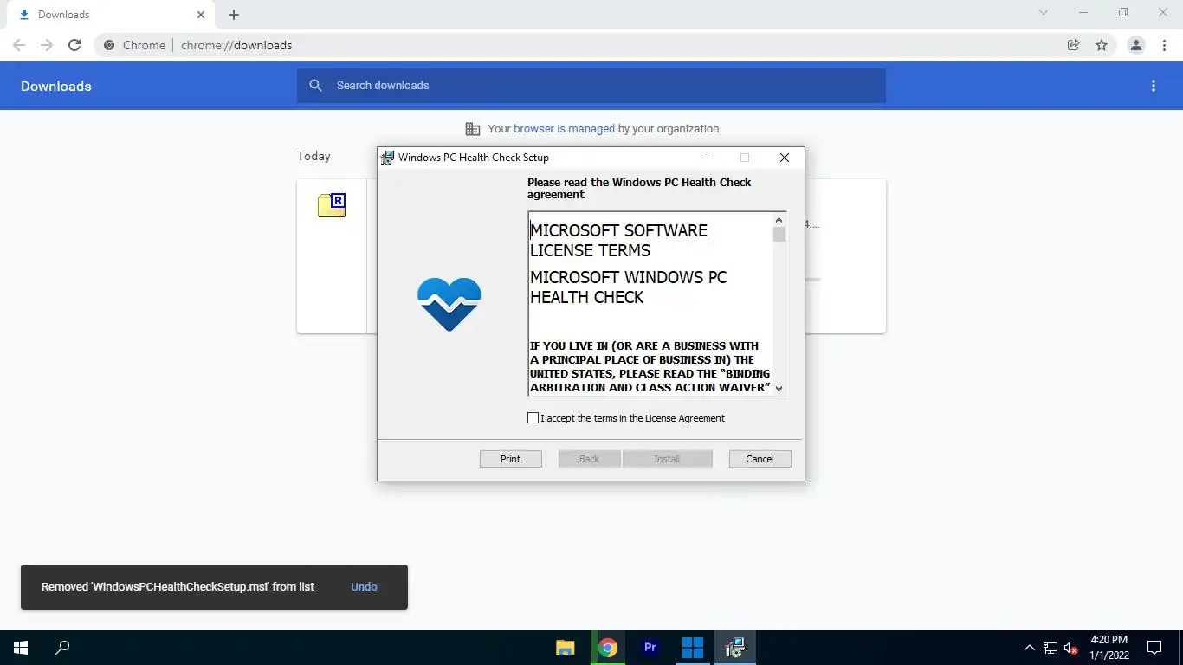Go forward in Chrome
The height and width of the screenshot is (665, 1183).
coord(47,45)
